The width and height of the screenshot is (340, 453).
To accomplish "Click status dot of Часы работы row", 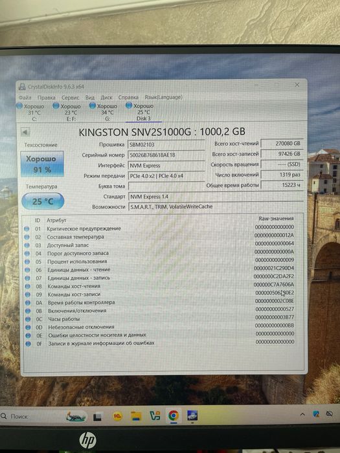I will pyautogui.click(x=28, y=319).
